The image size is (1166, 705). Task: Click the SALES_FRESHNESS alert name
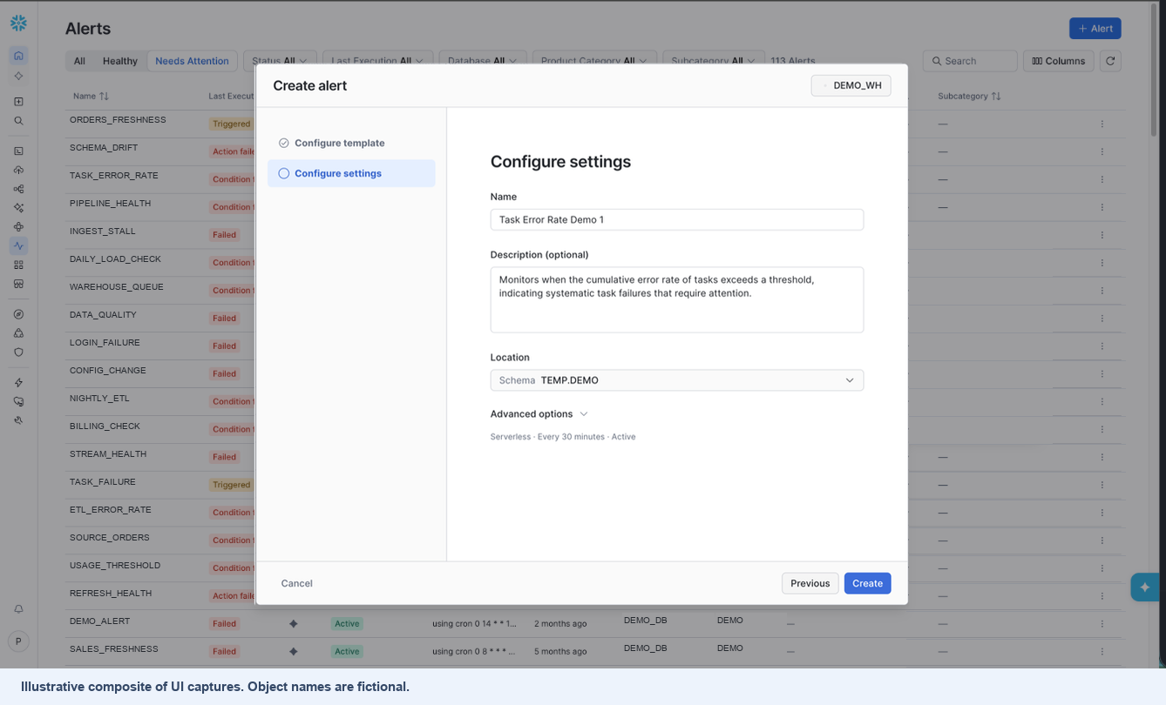(x=114, y=649)
